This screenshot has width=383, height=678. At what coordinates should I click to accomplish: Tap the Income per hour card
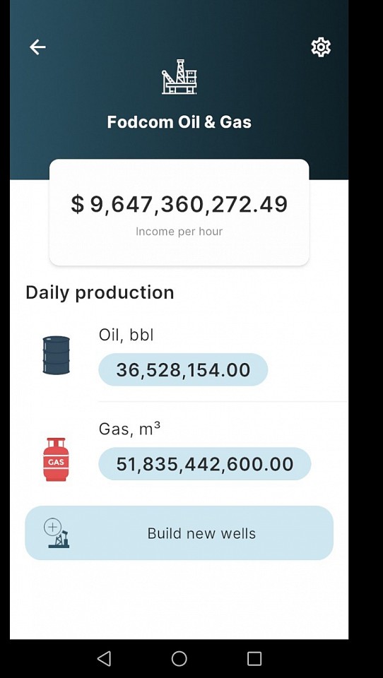click(x=179, y=213)
